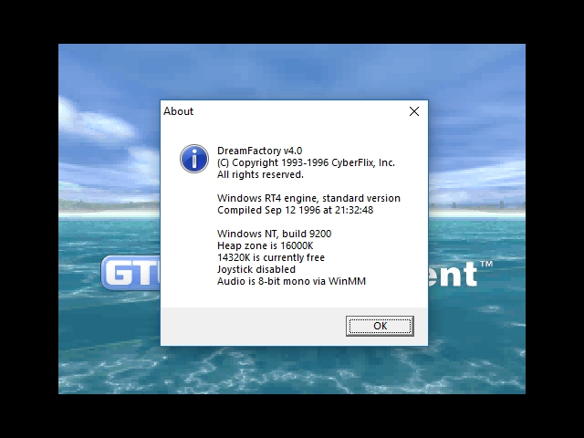Select the 'DreamFactory v4.0' text line
This screenshot has height=438, width=584.
259,151
